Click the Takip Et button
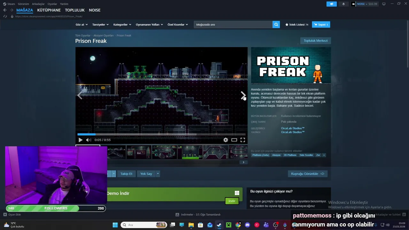The image size is (409, 230). coord(126,174)
